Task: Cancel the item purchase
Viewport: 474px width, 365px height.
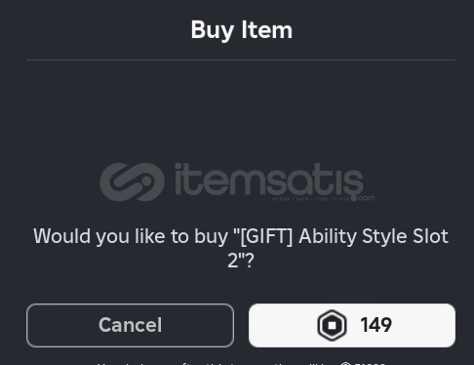Action: click(130, 325)
